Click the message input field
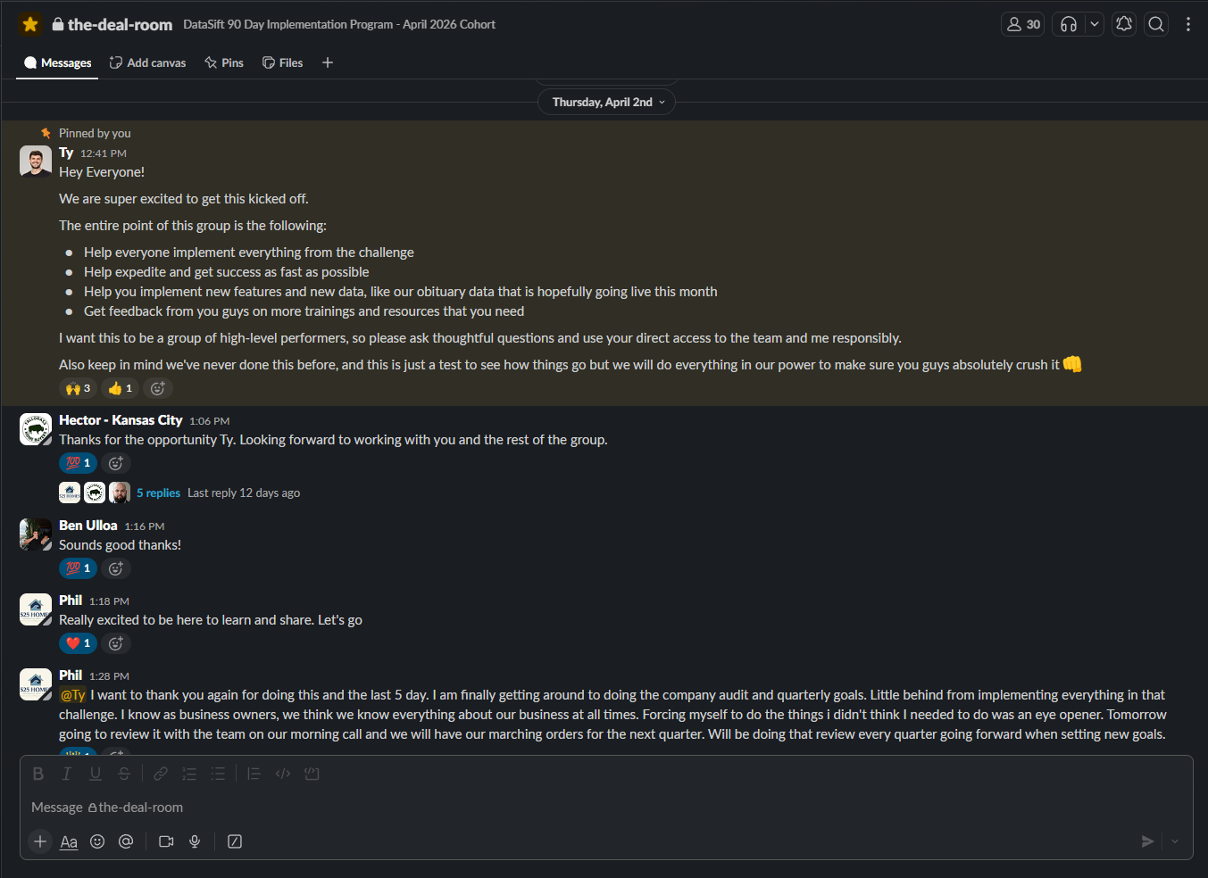 coord(536,807)
